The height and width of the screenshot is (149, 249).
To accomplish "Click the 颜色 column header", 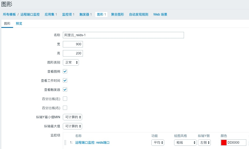I will pos(224,136).
